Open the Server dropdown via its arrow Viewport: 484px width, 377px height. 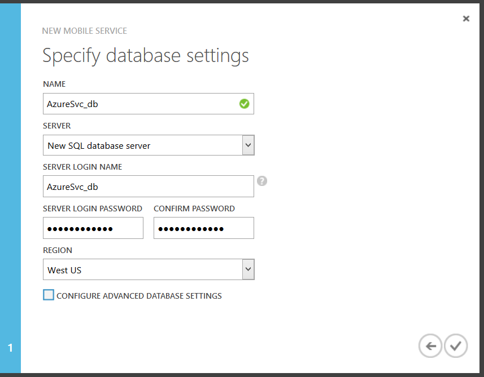tap(248, 145)
